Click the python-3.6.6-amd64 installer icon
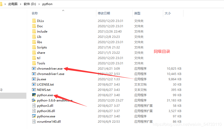224x129 pixels. tap(34, 100)
